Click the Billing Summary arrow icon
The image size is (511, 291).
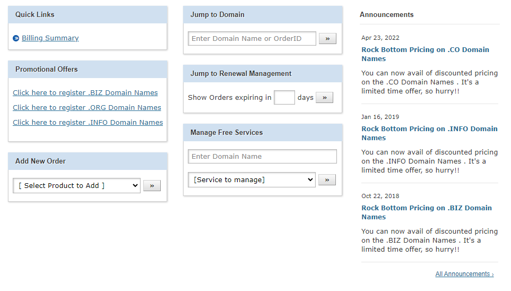[x=16, y=38]
